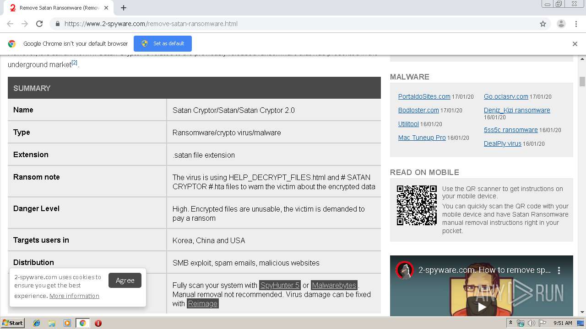View site security lock info
Image resolution: width=586 pixels, height=329 pixels.
pyautogui.click(x=57, y=24)
